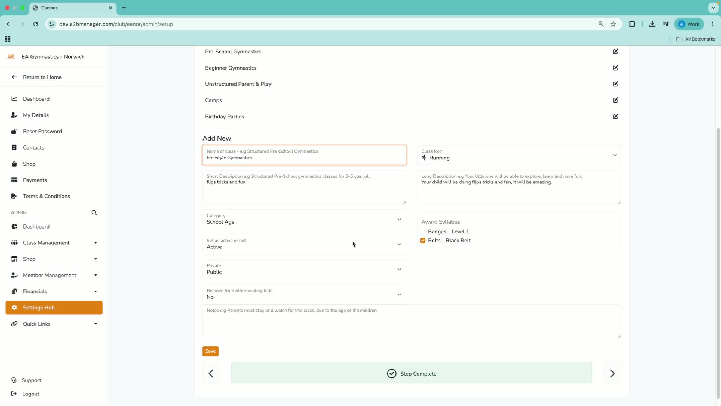Click edit icon for Birthday Parties
The height and width of the screenshot is (406, 721).
(615, 117)
